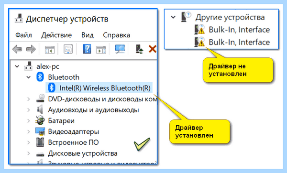Click the Батареи battery icon

(40, 120)
